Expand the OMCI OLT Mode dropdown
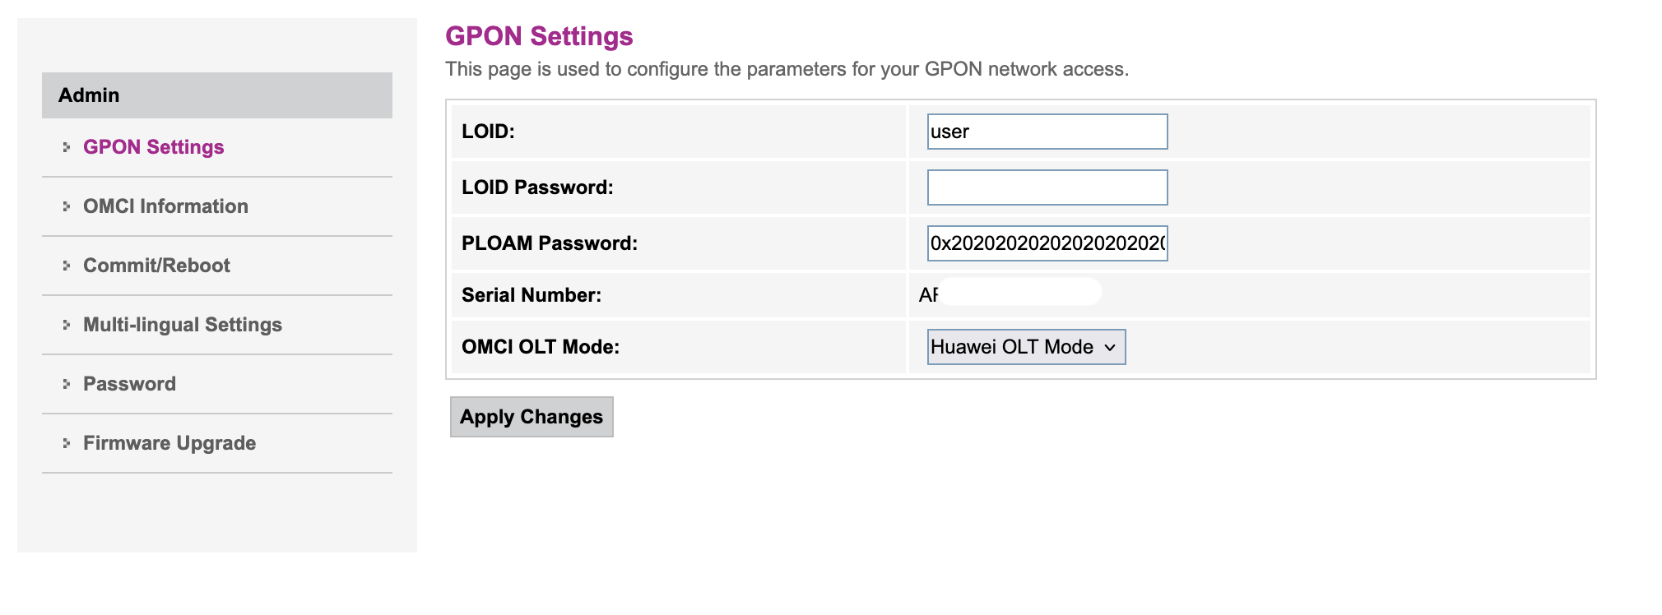The width and height of the screenshot is (1662, 615). (1025, 347)
